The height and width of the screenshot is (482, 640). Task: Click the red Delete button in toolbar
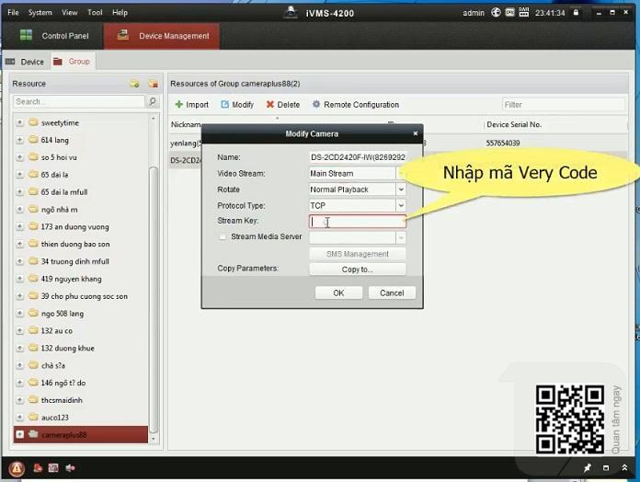click(x=282, y=105)
